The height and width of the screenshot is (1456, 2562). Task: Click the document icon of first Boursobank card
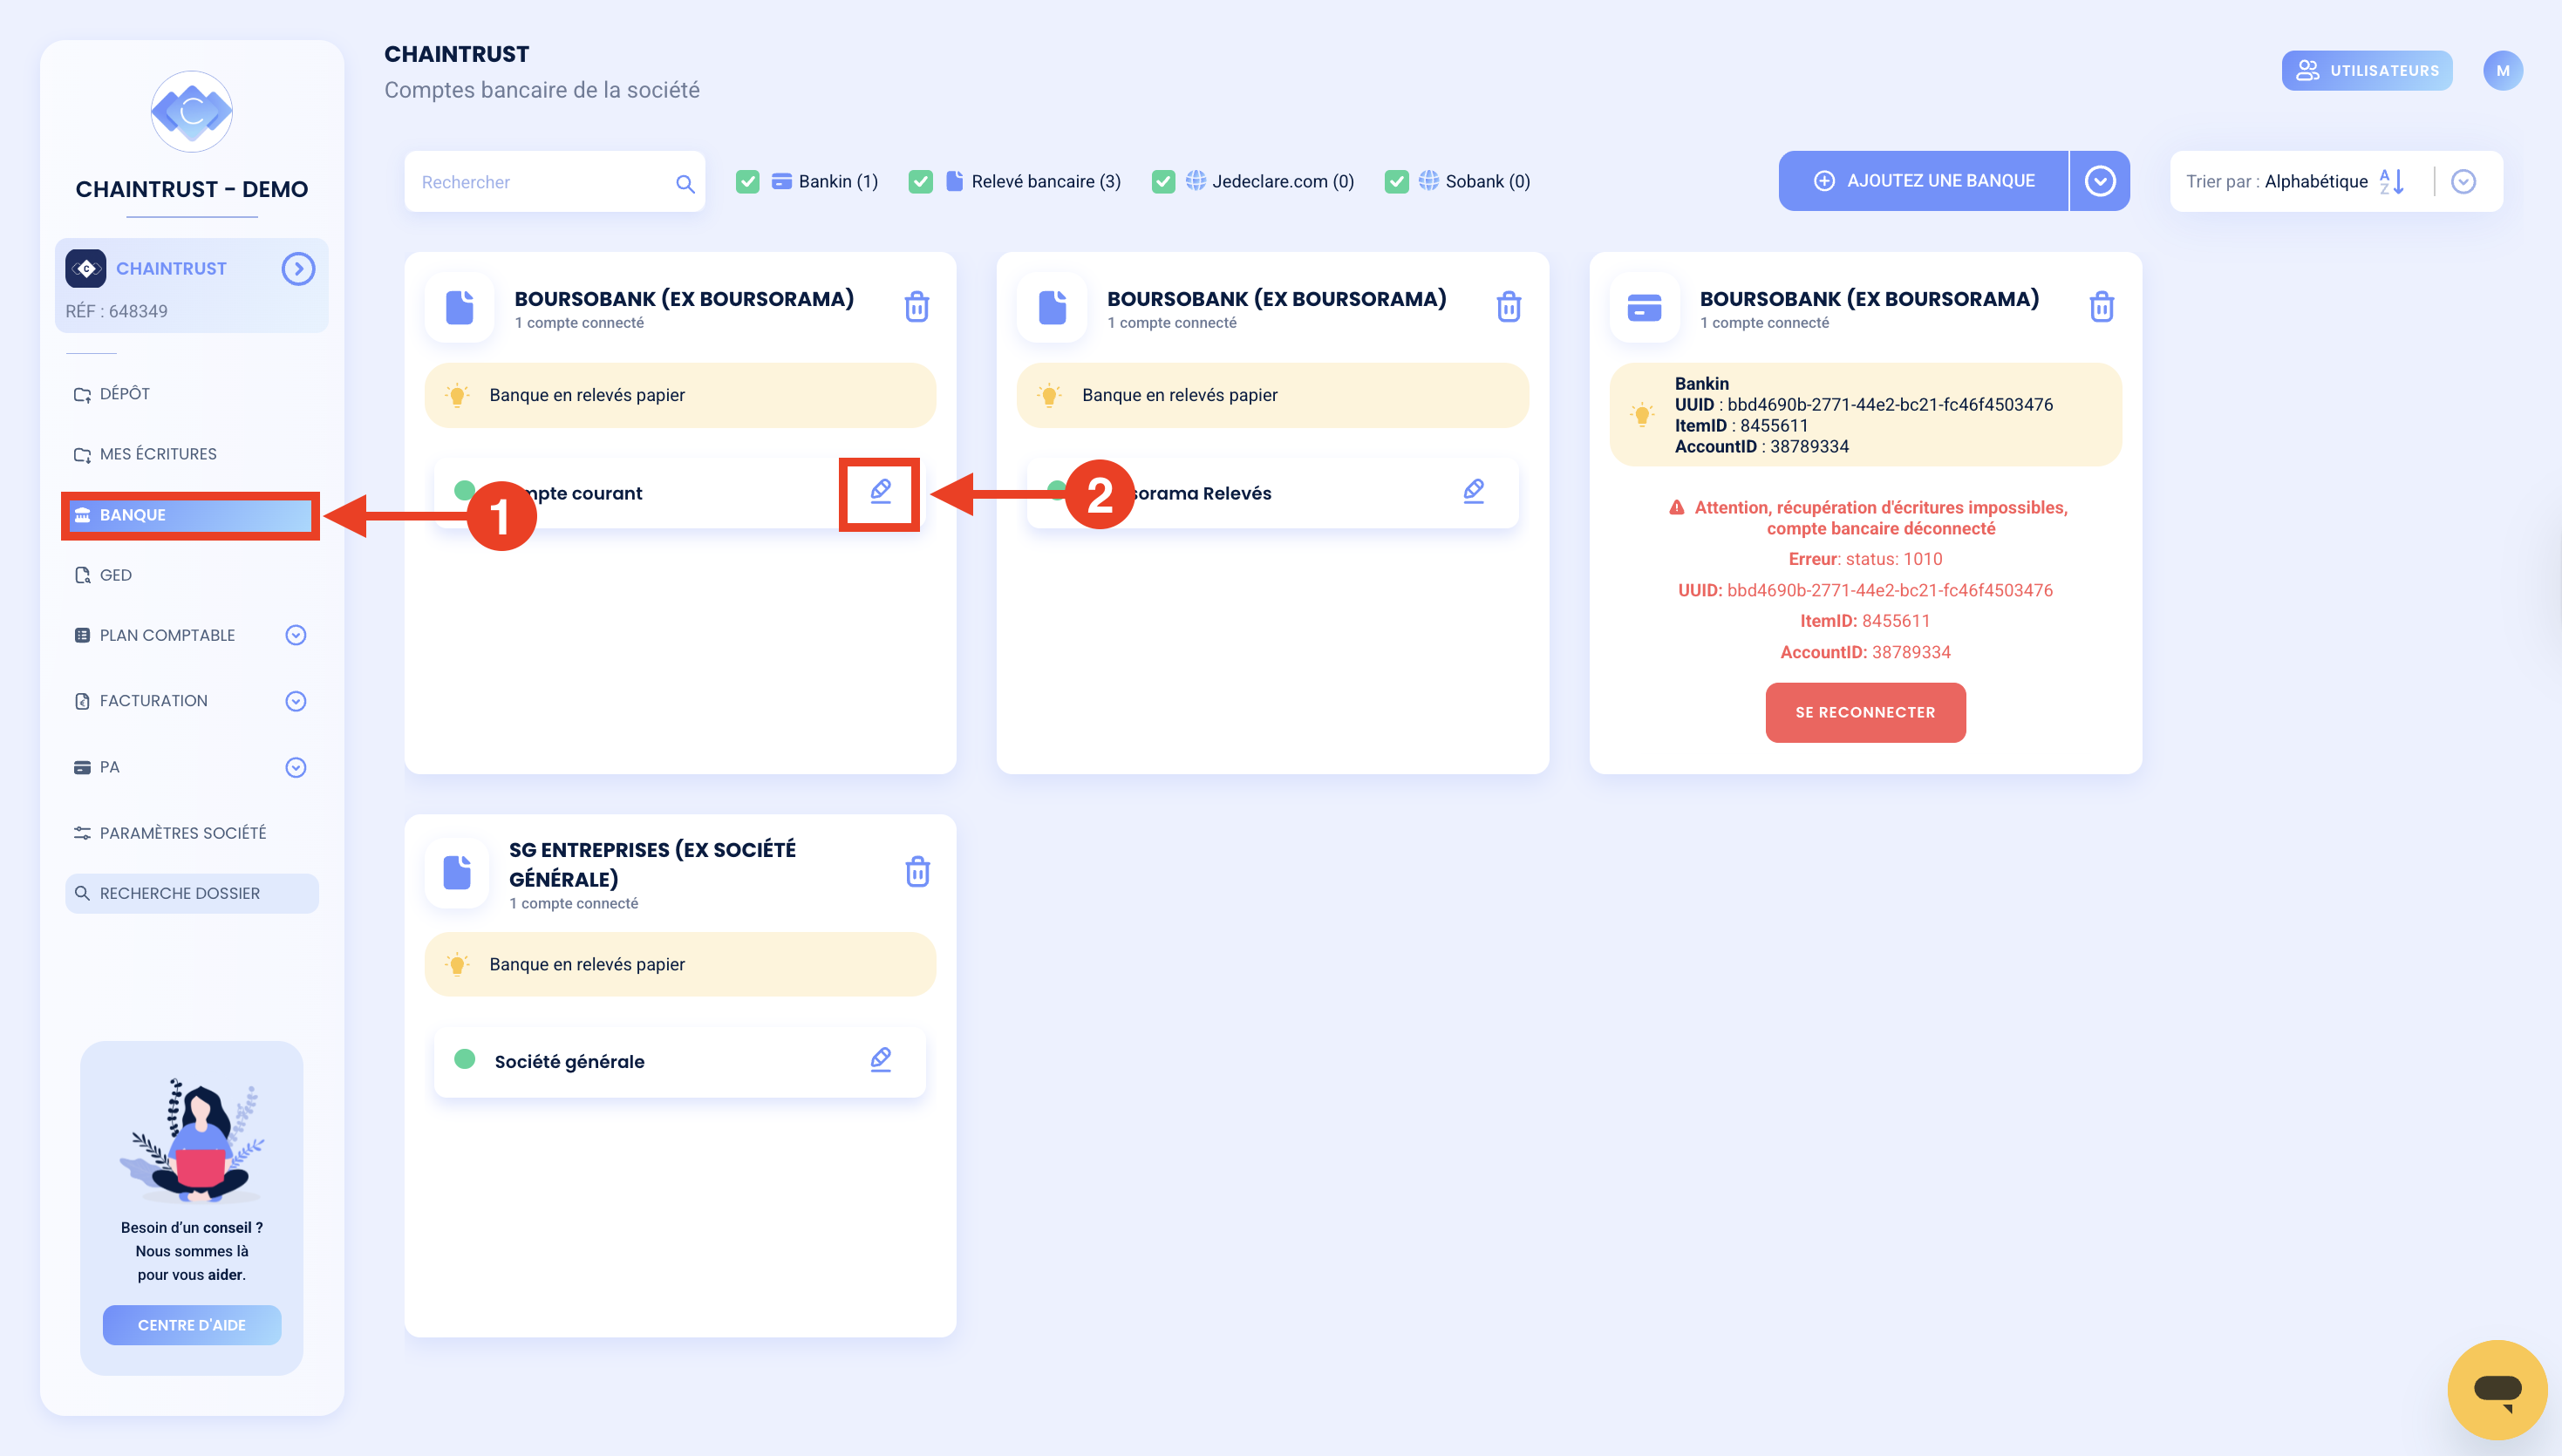tap(459, 307)
